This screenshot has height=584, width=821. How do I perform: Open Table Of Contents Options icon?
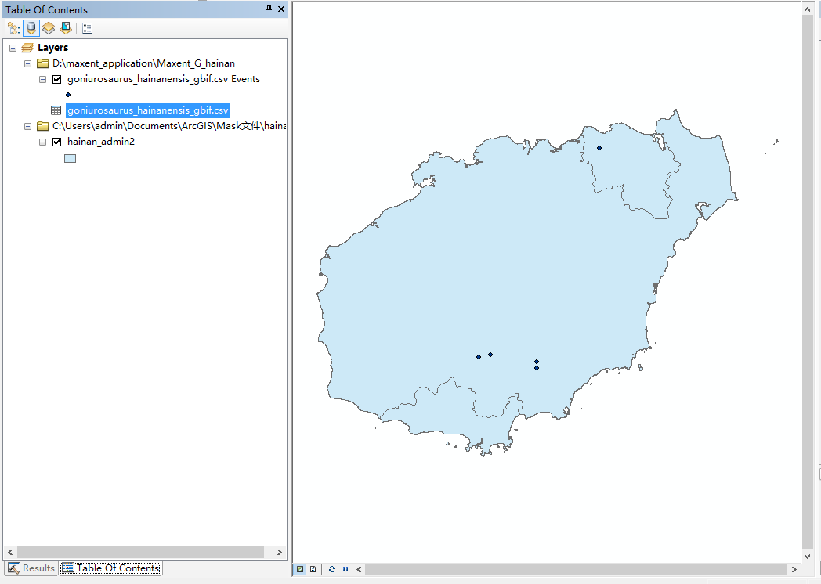click(88, 28)
